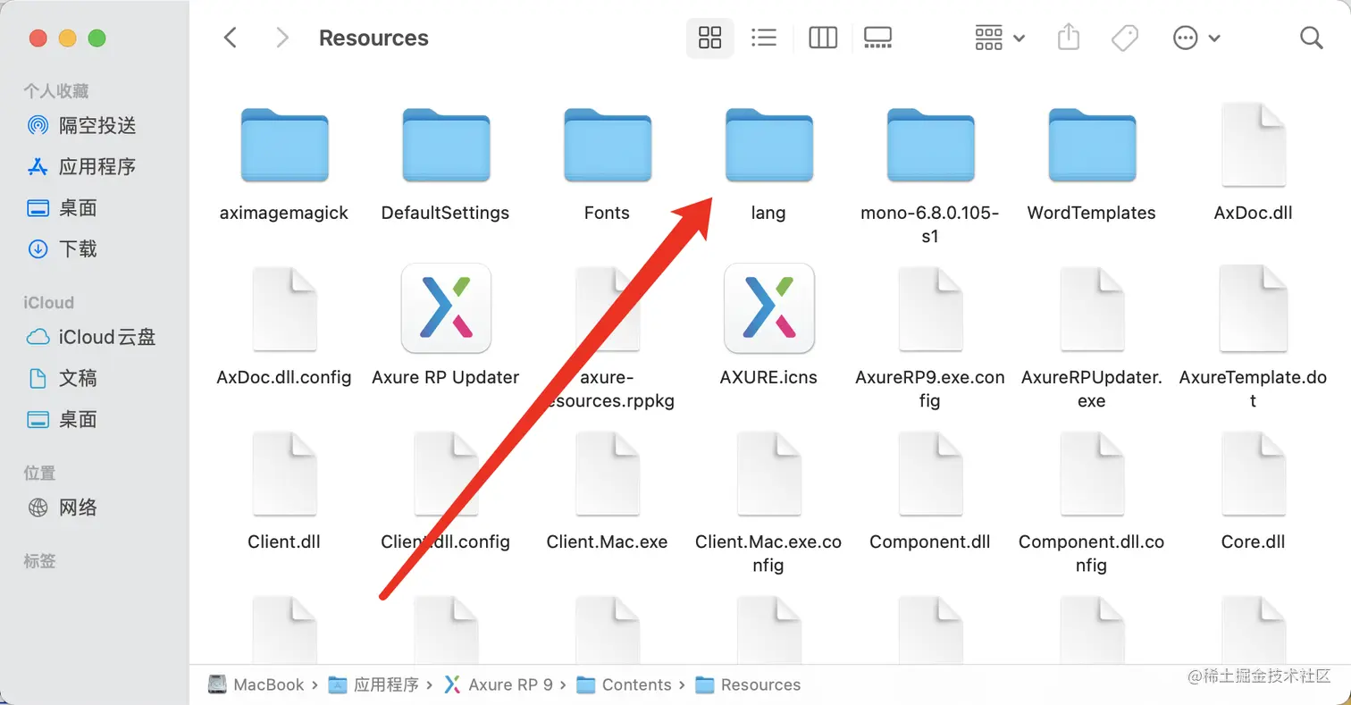Select the AxureRP9.exe.config file
This screenshot has height=705, width=1351.
(930, 308)
